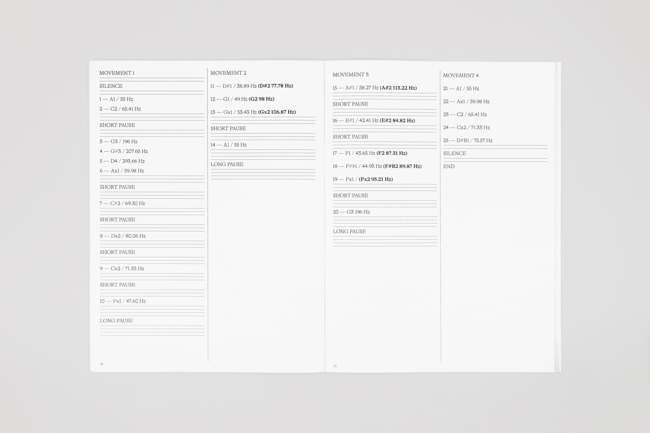Select the bold D#2 77.78 Hz text

(276, 86)
